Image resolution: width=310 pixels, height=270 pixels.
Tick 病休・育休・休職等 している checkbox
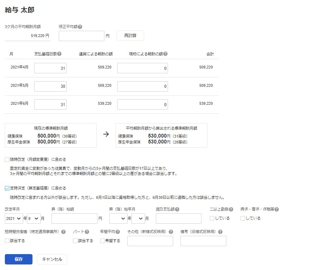point(243,218)
